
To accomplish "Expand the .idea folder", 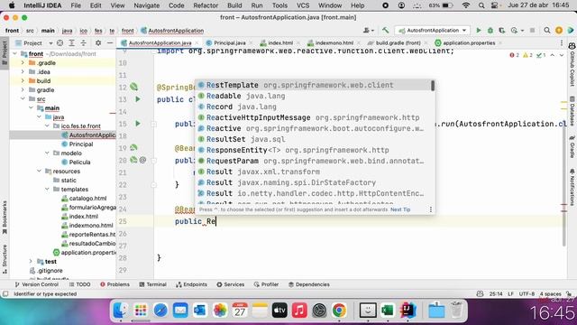I will point(23,72).
